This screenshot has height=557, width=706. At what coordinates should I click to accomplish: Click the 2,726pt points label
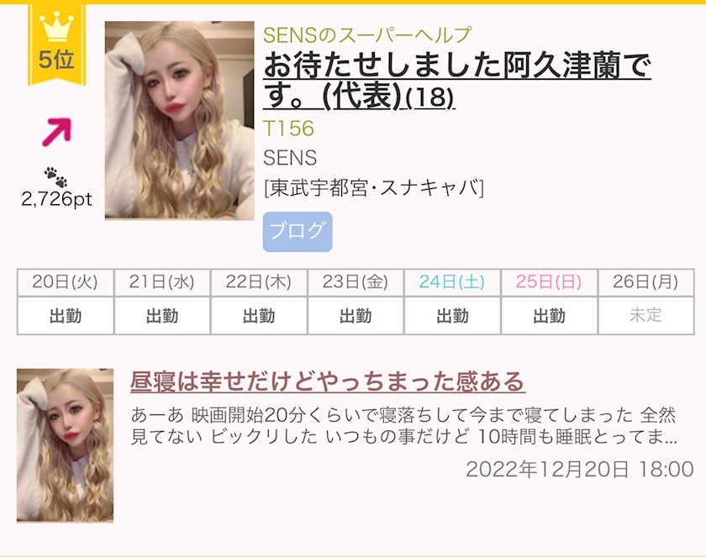point(57,199)
